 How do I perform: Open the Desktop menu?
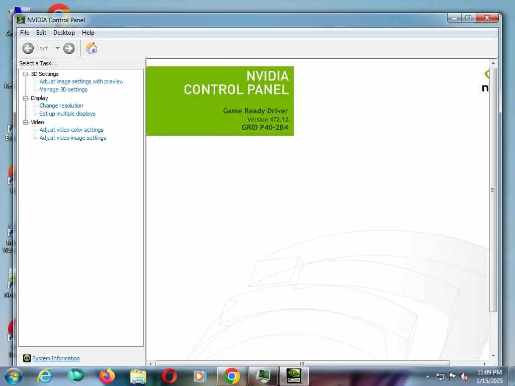tap(64, 33)
